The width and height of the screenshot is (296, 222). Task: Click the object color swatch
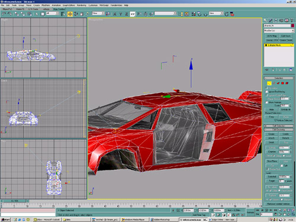(292, 25)
